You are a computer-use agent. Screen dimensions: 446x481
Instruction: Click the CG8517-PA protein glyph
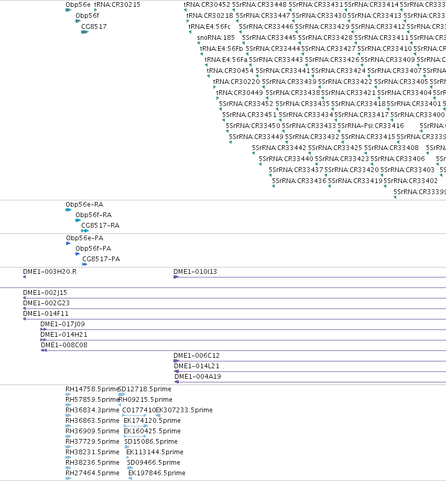coord(84,264)
